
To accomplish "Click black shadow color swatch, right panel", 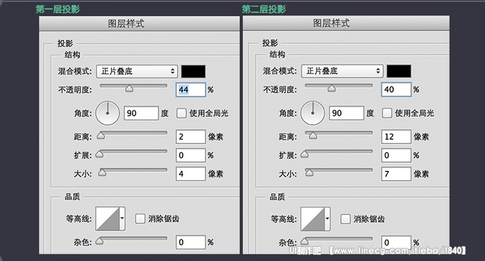I will coord(399,71).
